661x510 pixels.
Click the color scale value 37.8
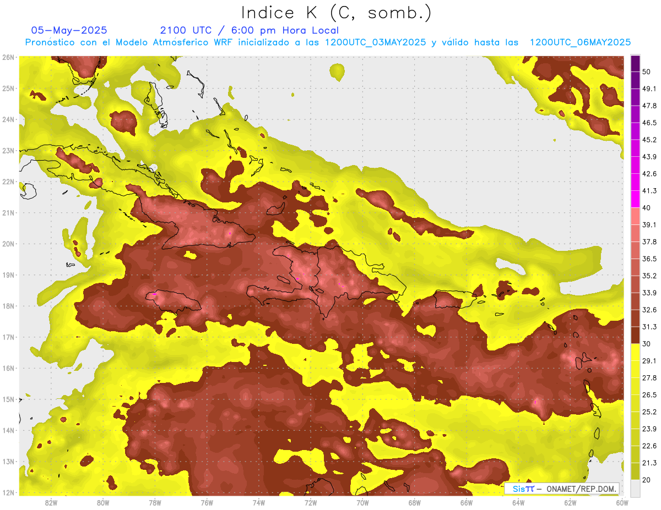649,242
